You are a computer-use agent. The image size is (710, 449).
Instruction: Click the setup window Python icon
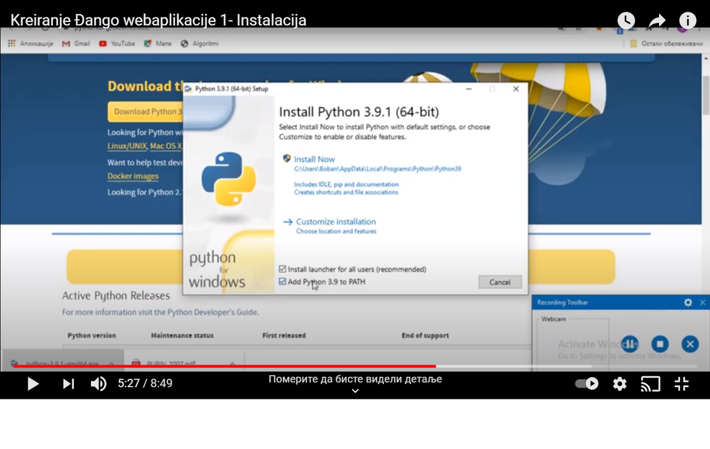coord(188,89)
